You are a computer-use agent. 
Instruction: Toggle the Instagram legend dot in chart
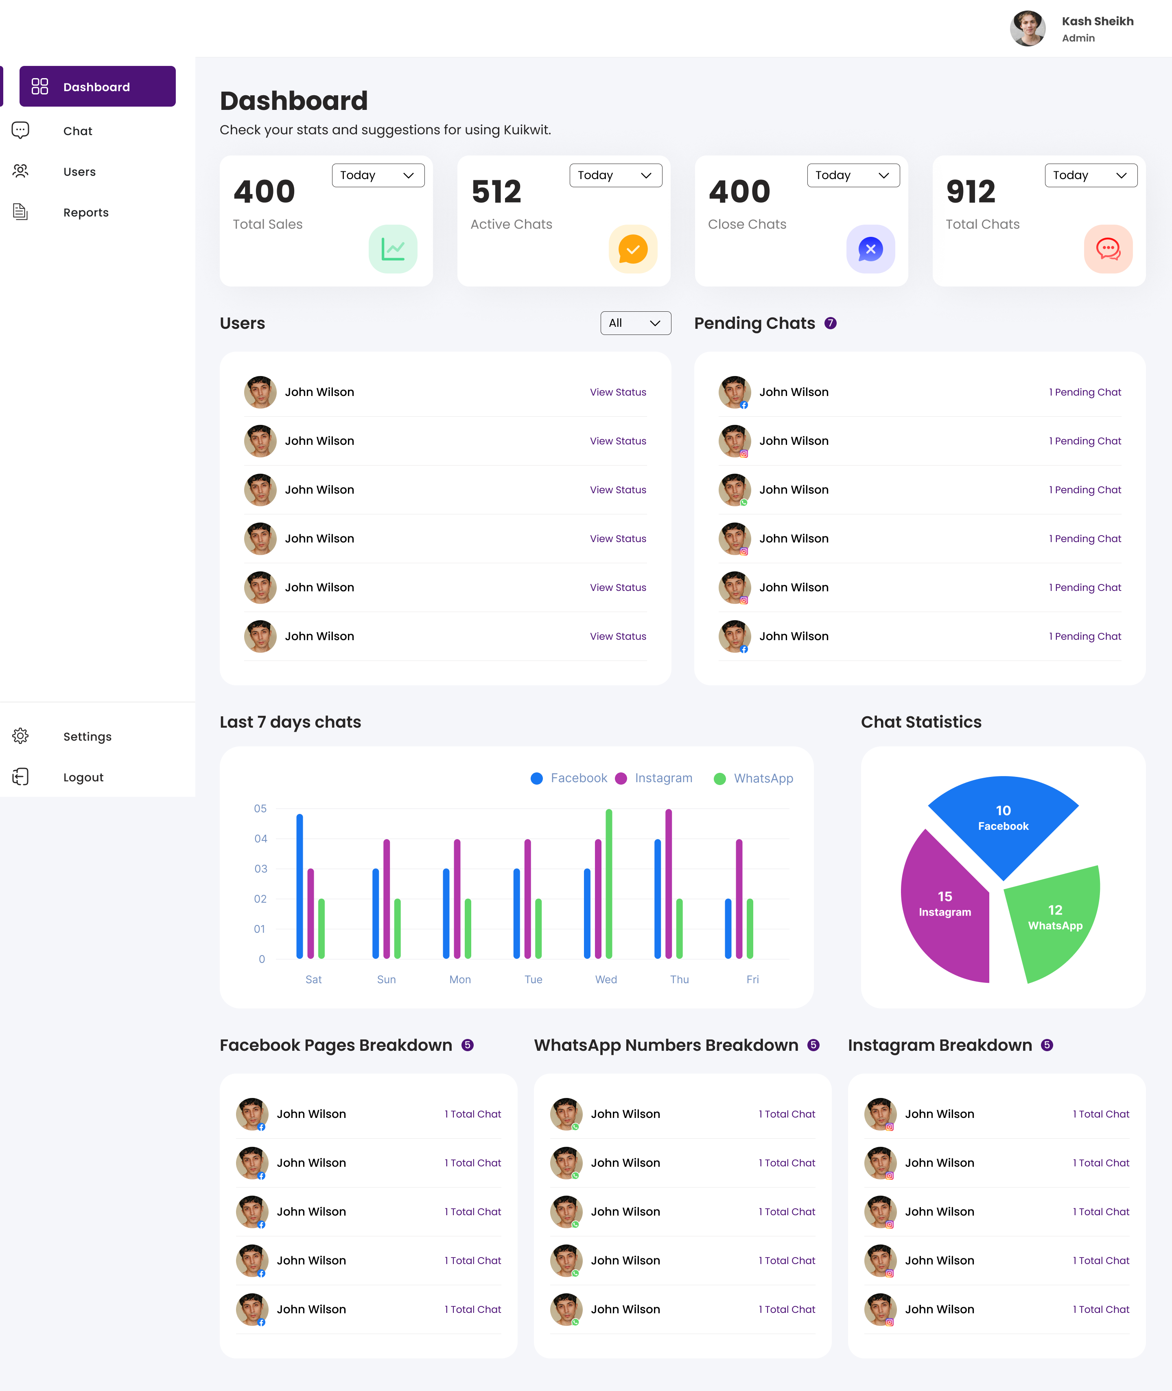pos(621,779)
